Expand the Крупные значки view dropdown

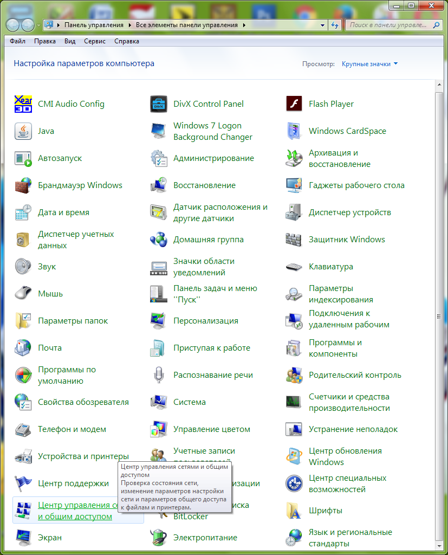point(369,64)
